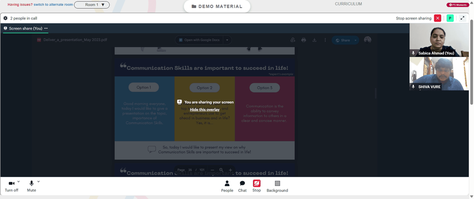Click Google account avatar in viewer
Viewport: 474px width, 199px height.
368,40
